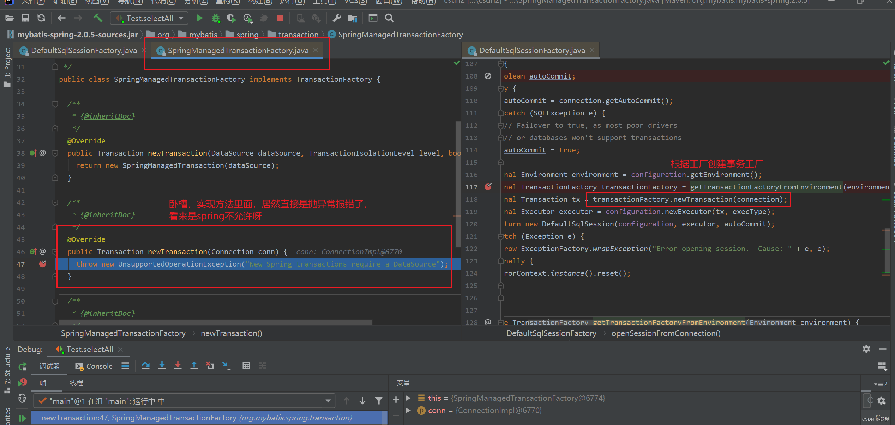This screenshot has width=895, height=425.
Task: Select the 调试器 debugger tab
Action: point(49,366)
